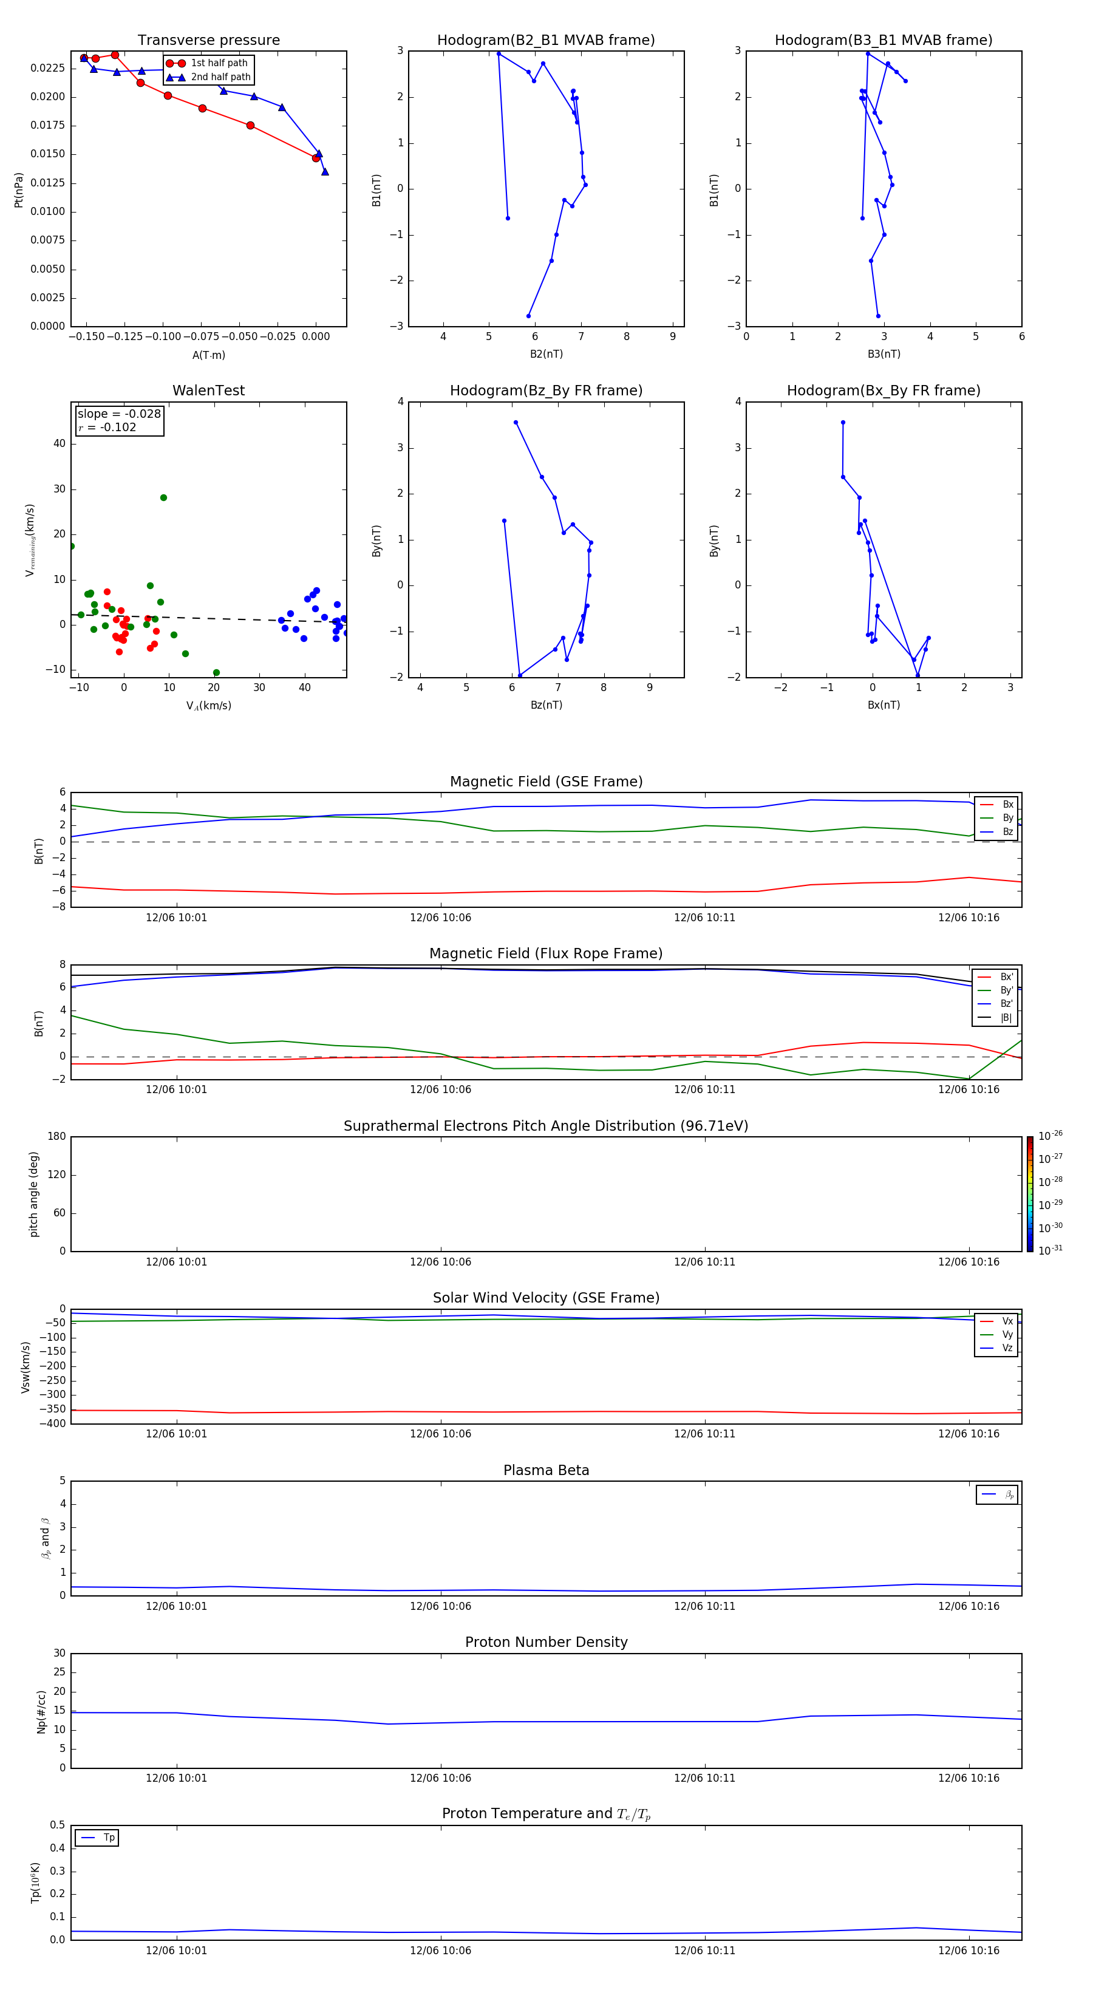
Task: Select 'By' in GSE magnetic field legend
Action: coord(996,819)
